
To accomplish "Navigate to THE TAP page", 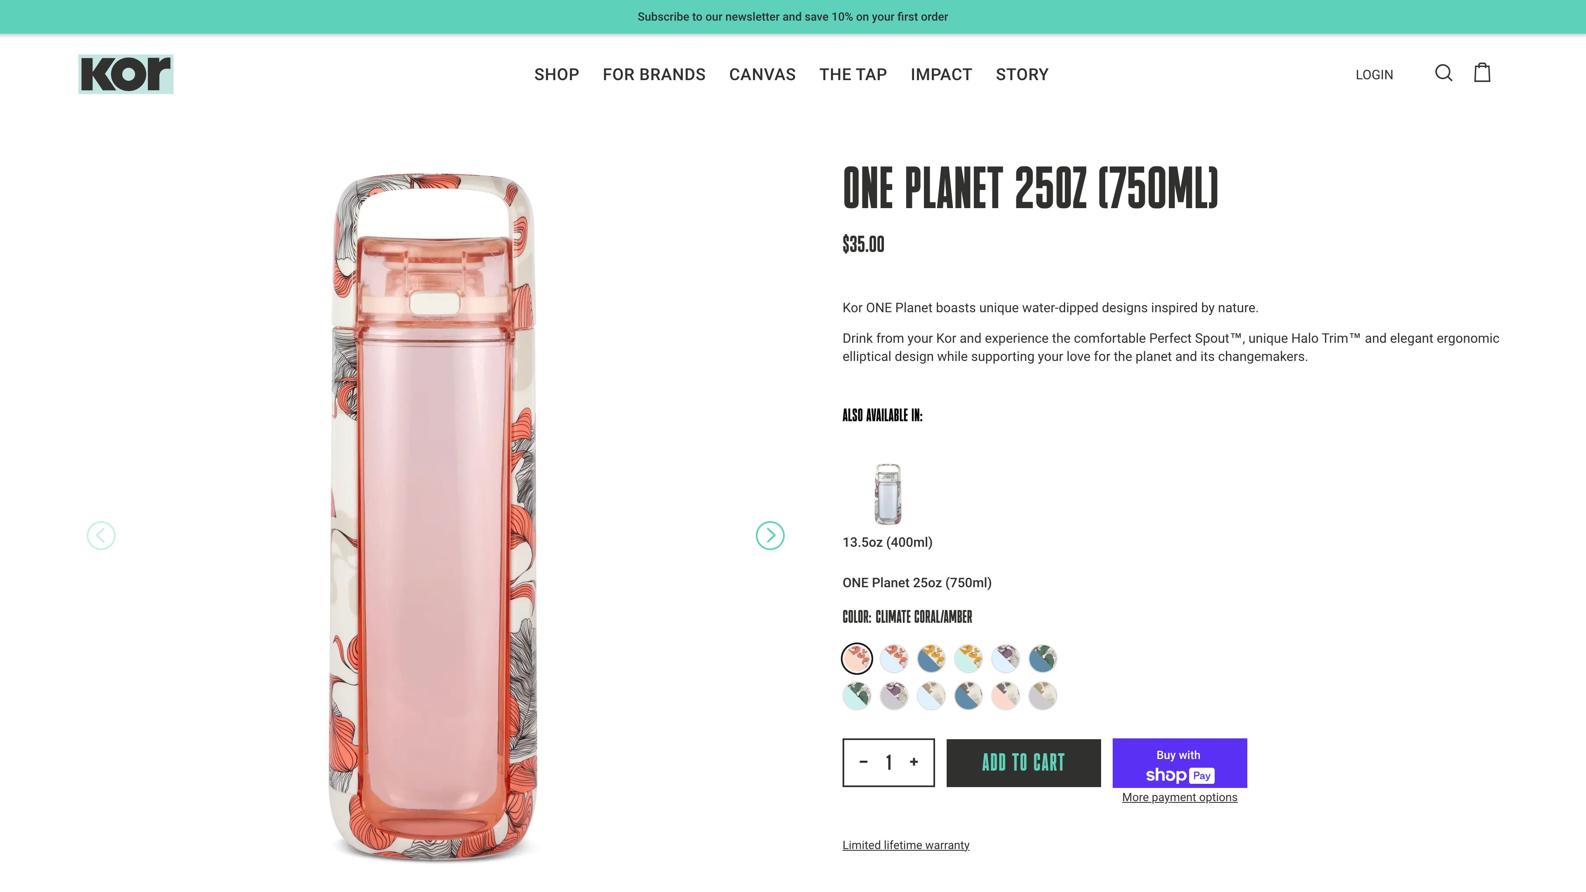I will point(853,74).
